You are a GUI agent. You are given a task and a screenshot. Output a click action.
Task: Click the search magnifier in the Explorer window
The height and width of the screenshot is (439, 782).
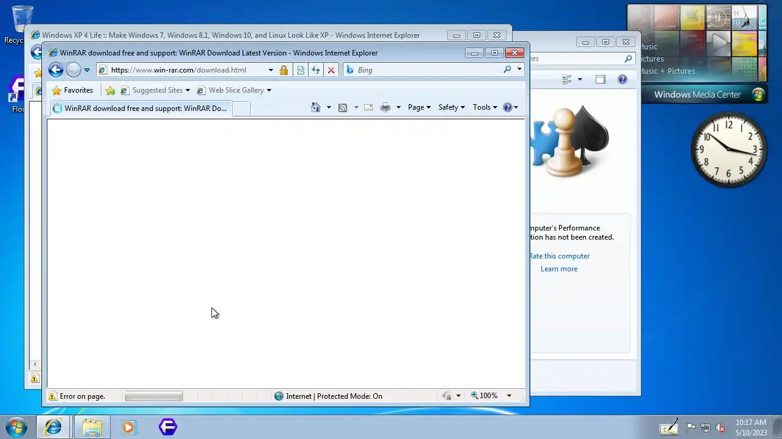click(x=628, y=59)
